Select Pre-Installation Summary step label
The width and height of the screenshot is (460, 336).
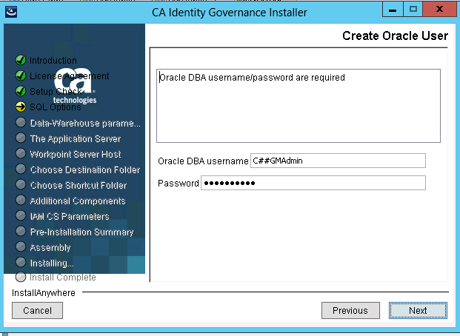[x=81, y=232]
